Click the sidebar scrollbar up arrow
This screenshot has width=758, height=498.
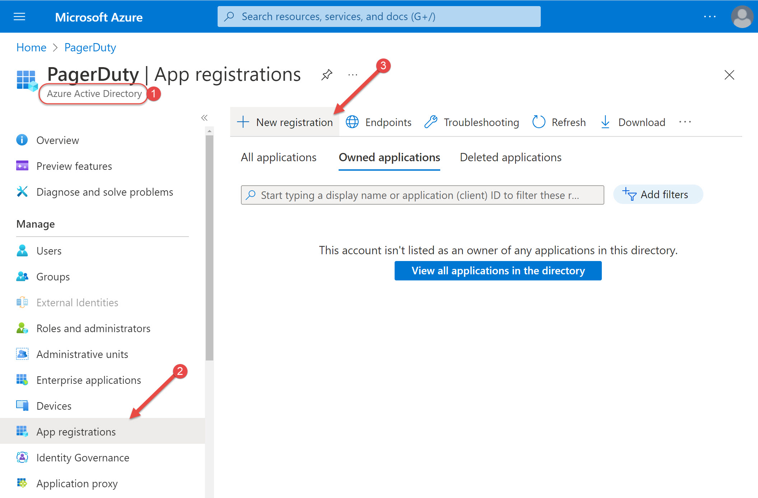click(x=209, y=131)
